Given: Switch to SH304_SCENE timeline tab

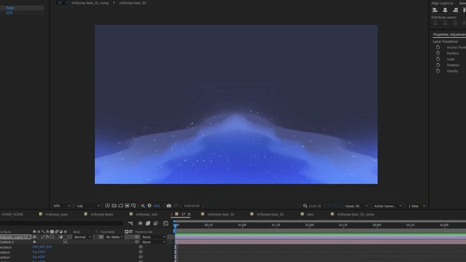Looking at the screenshot, I should pos(12,214).
